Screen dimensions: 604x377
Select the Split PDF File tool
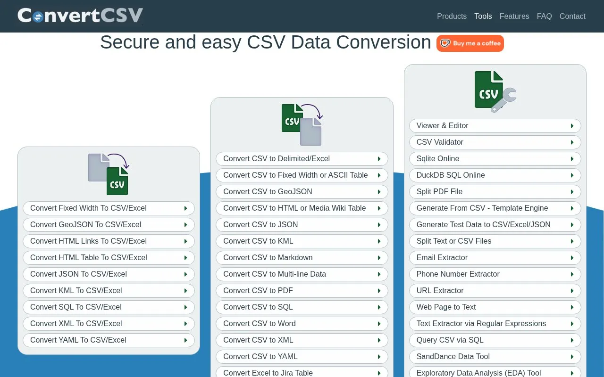495,192
